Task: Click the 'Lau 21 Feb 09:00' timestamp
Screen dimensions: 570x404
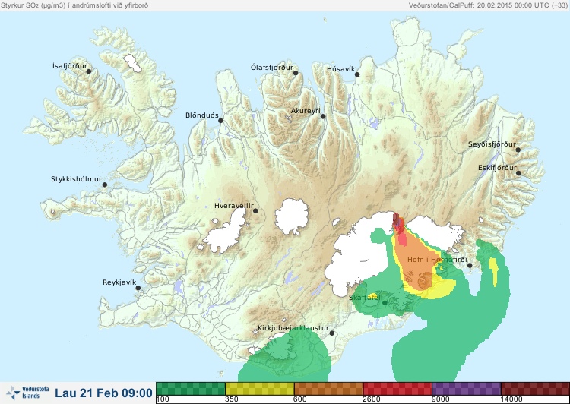Action: 103,393
